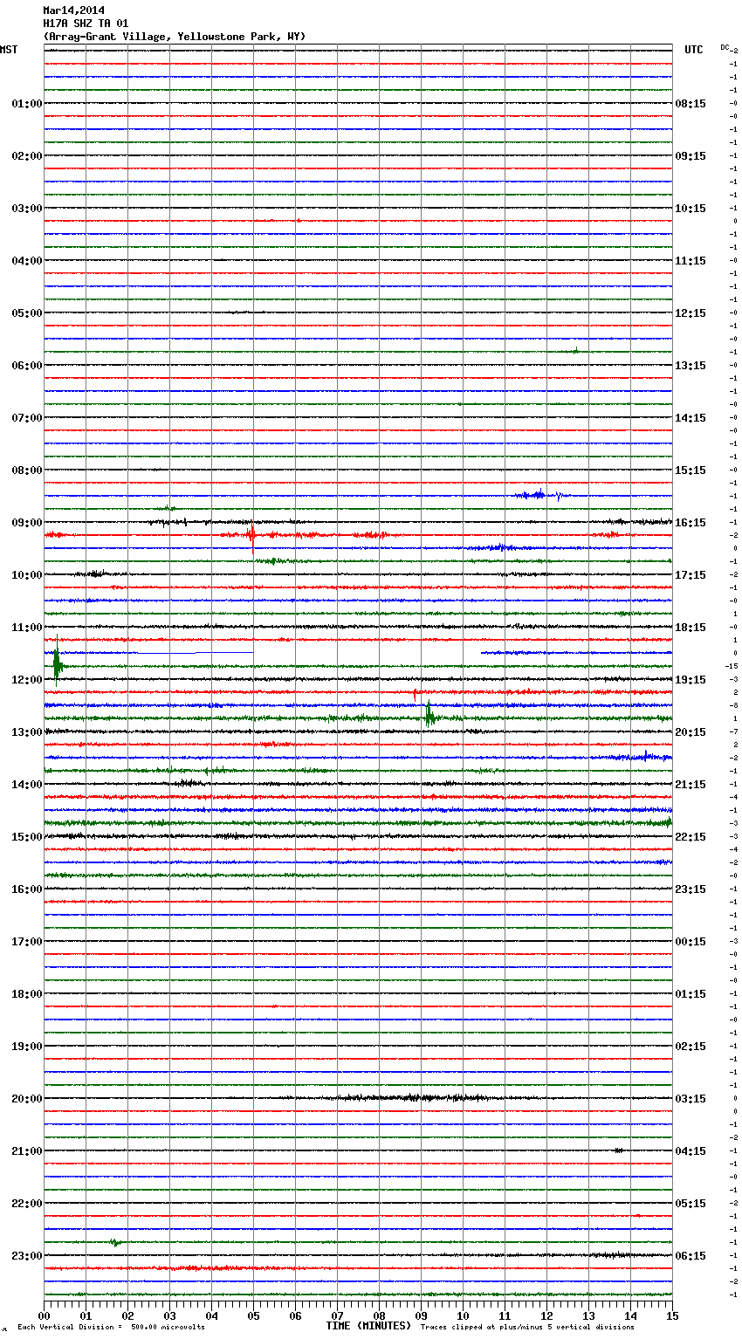Screen dimensions: 742x1339
Task: Click the 03 minute tick on the bottom axis
Action: pyautogui.click(x=169, y=1315)
